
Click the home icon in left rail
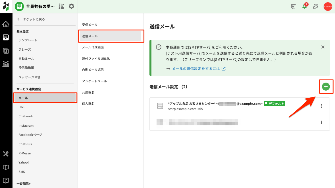(x=6, y=24)
